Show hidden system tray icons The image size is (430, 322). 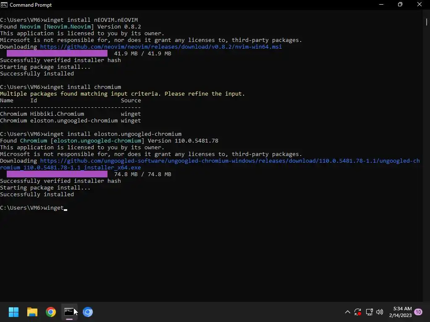(x=347, y=312)
